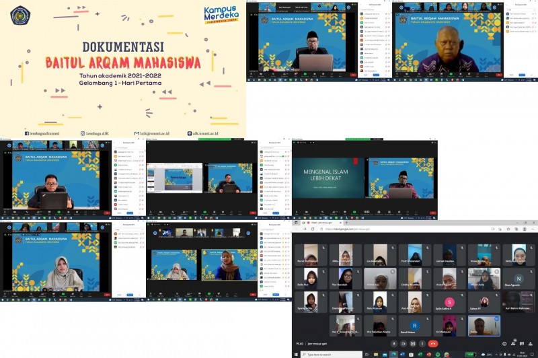
Task: Open a new browser tab with plus
Action: point(346,223)
